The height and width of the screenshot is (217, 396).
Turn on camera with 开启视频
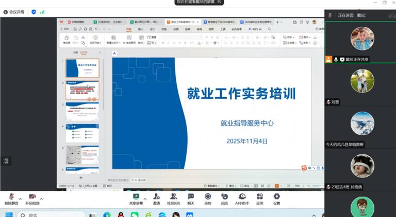click(32, 198)
